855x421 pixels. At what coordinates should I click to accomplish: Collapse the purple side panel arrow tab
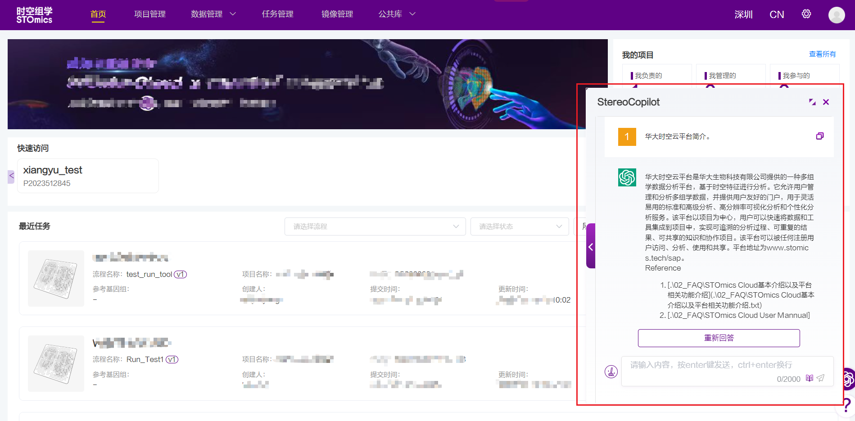[591, 246]
